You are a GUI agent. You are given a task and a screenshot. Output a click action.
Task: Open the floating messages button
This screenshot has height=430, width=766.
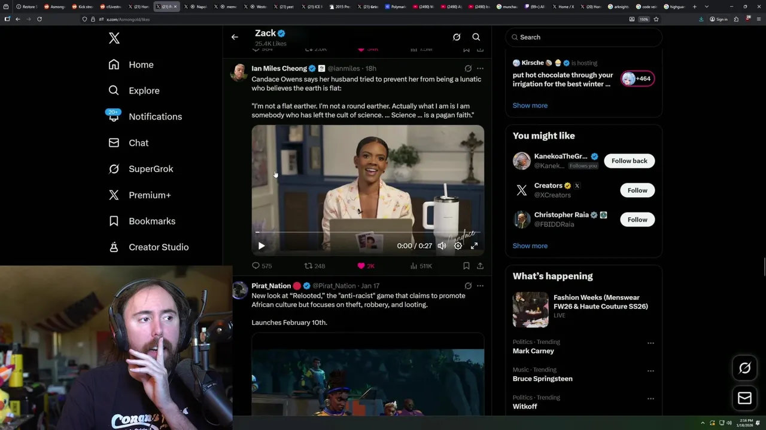click(744, 398)
